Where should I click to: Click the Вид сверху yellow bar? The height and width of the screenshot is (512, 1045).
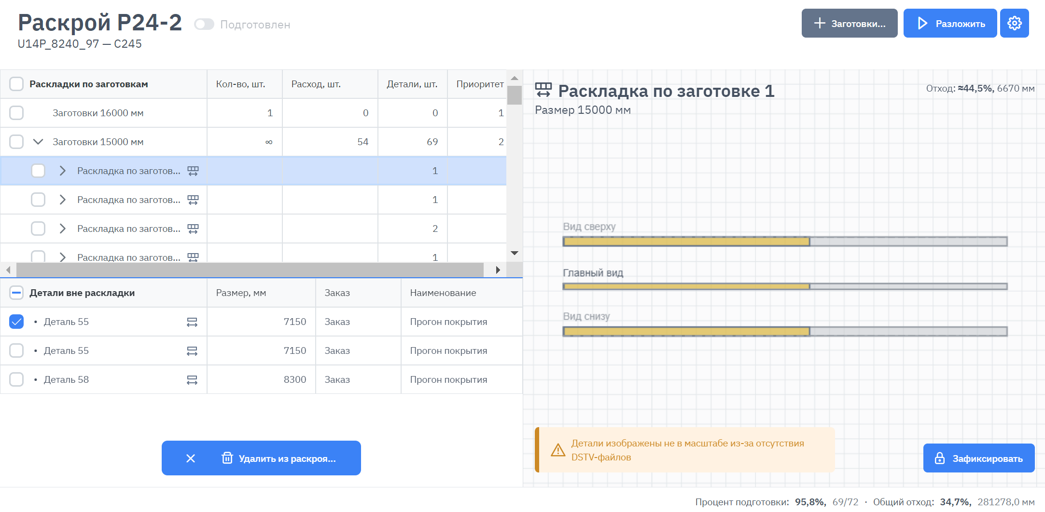[686, 242]
